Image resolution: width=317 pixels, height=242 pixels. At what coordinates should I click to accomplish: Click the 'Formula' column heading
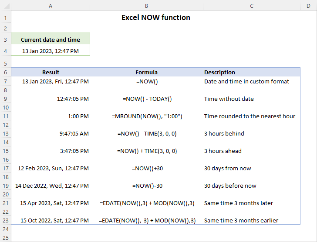[x=147, y=73]
